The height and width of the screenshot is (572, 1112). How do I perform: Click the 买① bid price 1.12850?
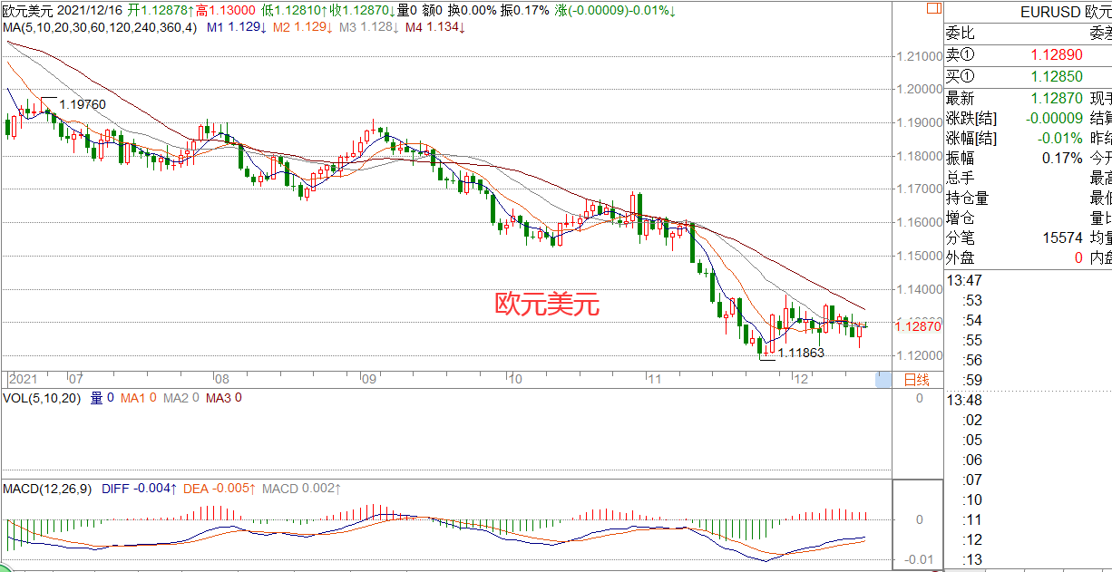(x=1056, y=76)
